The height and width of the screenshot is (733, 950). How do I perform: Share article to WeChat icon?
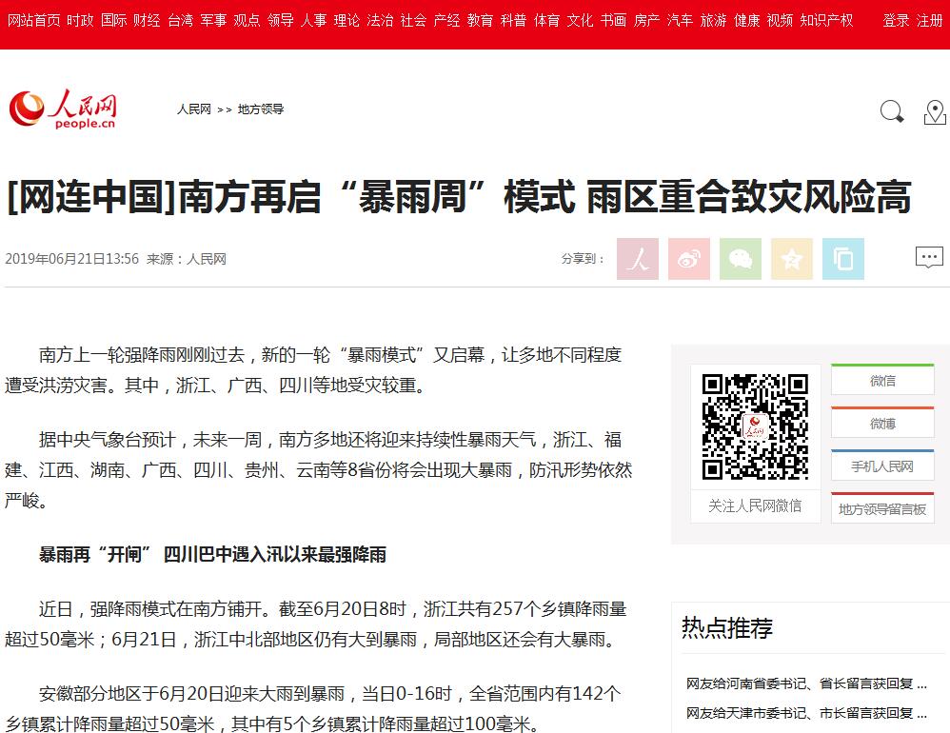(x=741, y=259)
